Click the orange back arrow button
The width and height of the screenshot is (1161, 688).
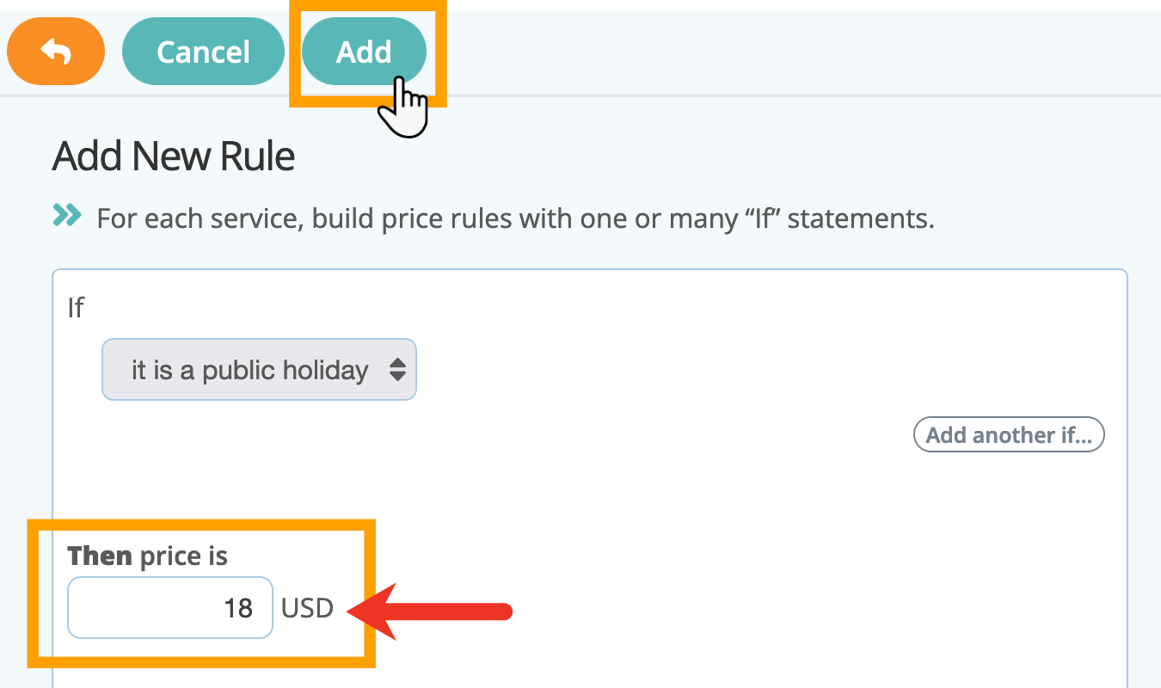point(56,52)
